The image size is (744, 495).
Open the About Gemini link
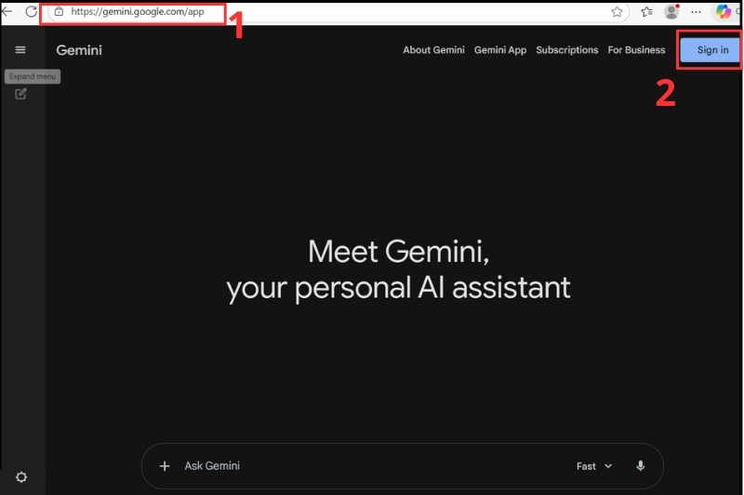click(433, 50)
